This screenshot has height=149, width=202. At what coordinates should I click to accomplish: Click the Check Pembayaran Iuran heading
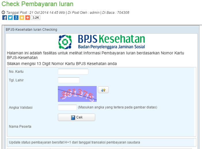37,4
